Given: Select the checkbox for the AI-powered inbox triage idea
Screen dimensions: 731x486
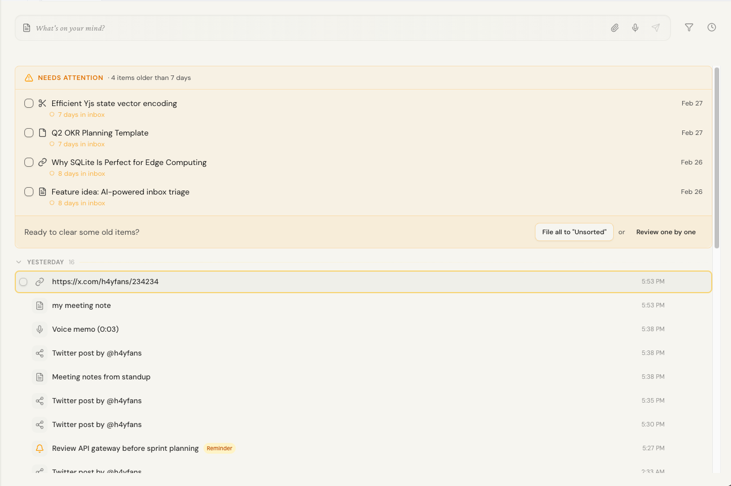Looking at the screenshot, I should (x=29, y=192).
